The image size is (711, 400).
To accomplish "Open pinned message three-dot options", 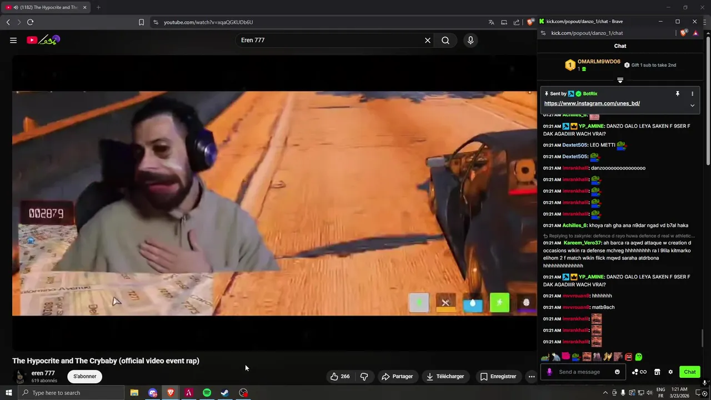I will [692, 94].
